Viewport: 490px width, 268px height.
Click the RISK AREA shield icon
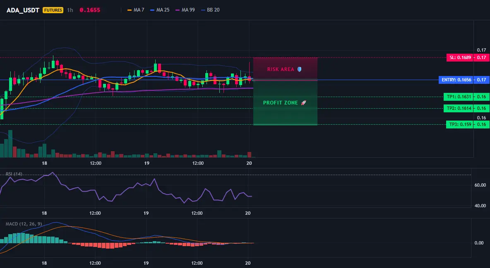(299, 69)
